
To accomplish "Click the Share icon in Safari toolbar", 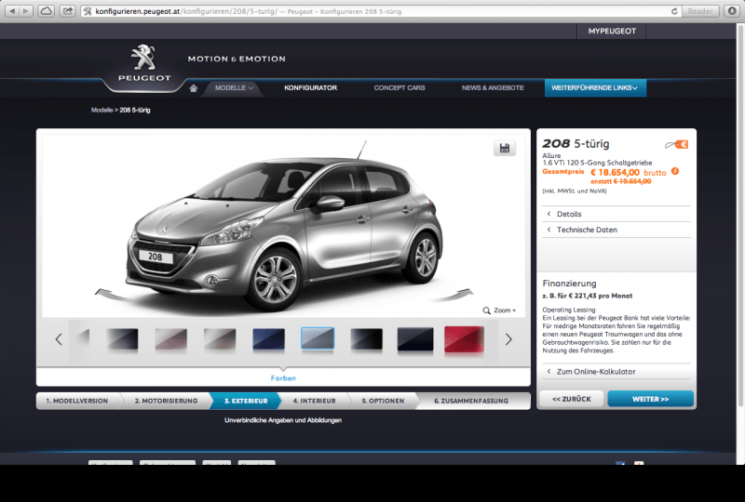I will click(67, 11).
